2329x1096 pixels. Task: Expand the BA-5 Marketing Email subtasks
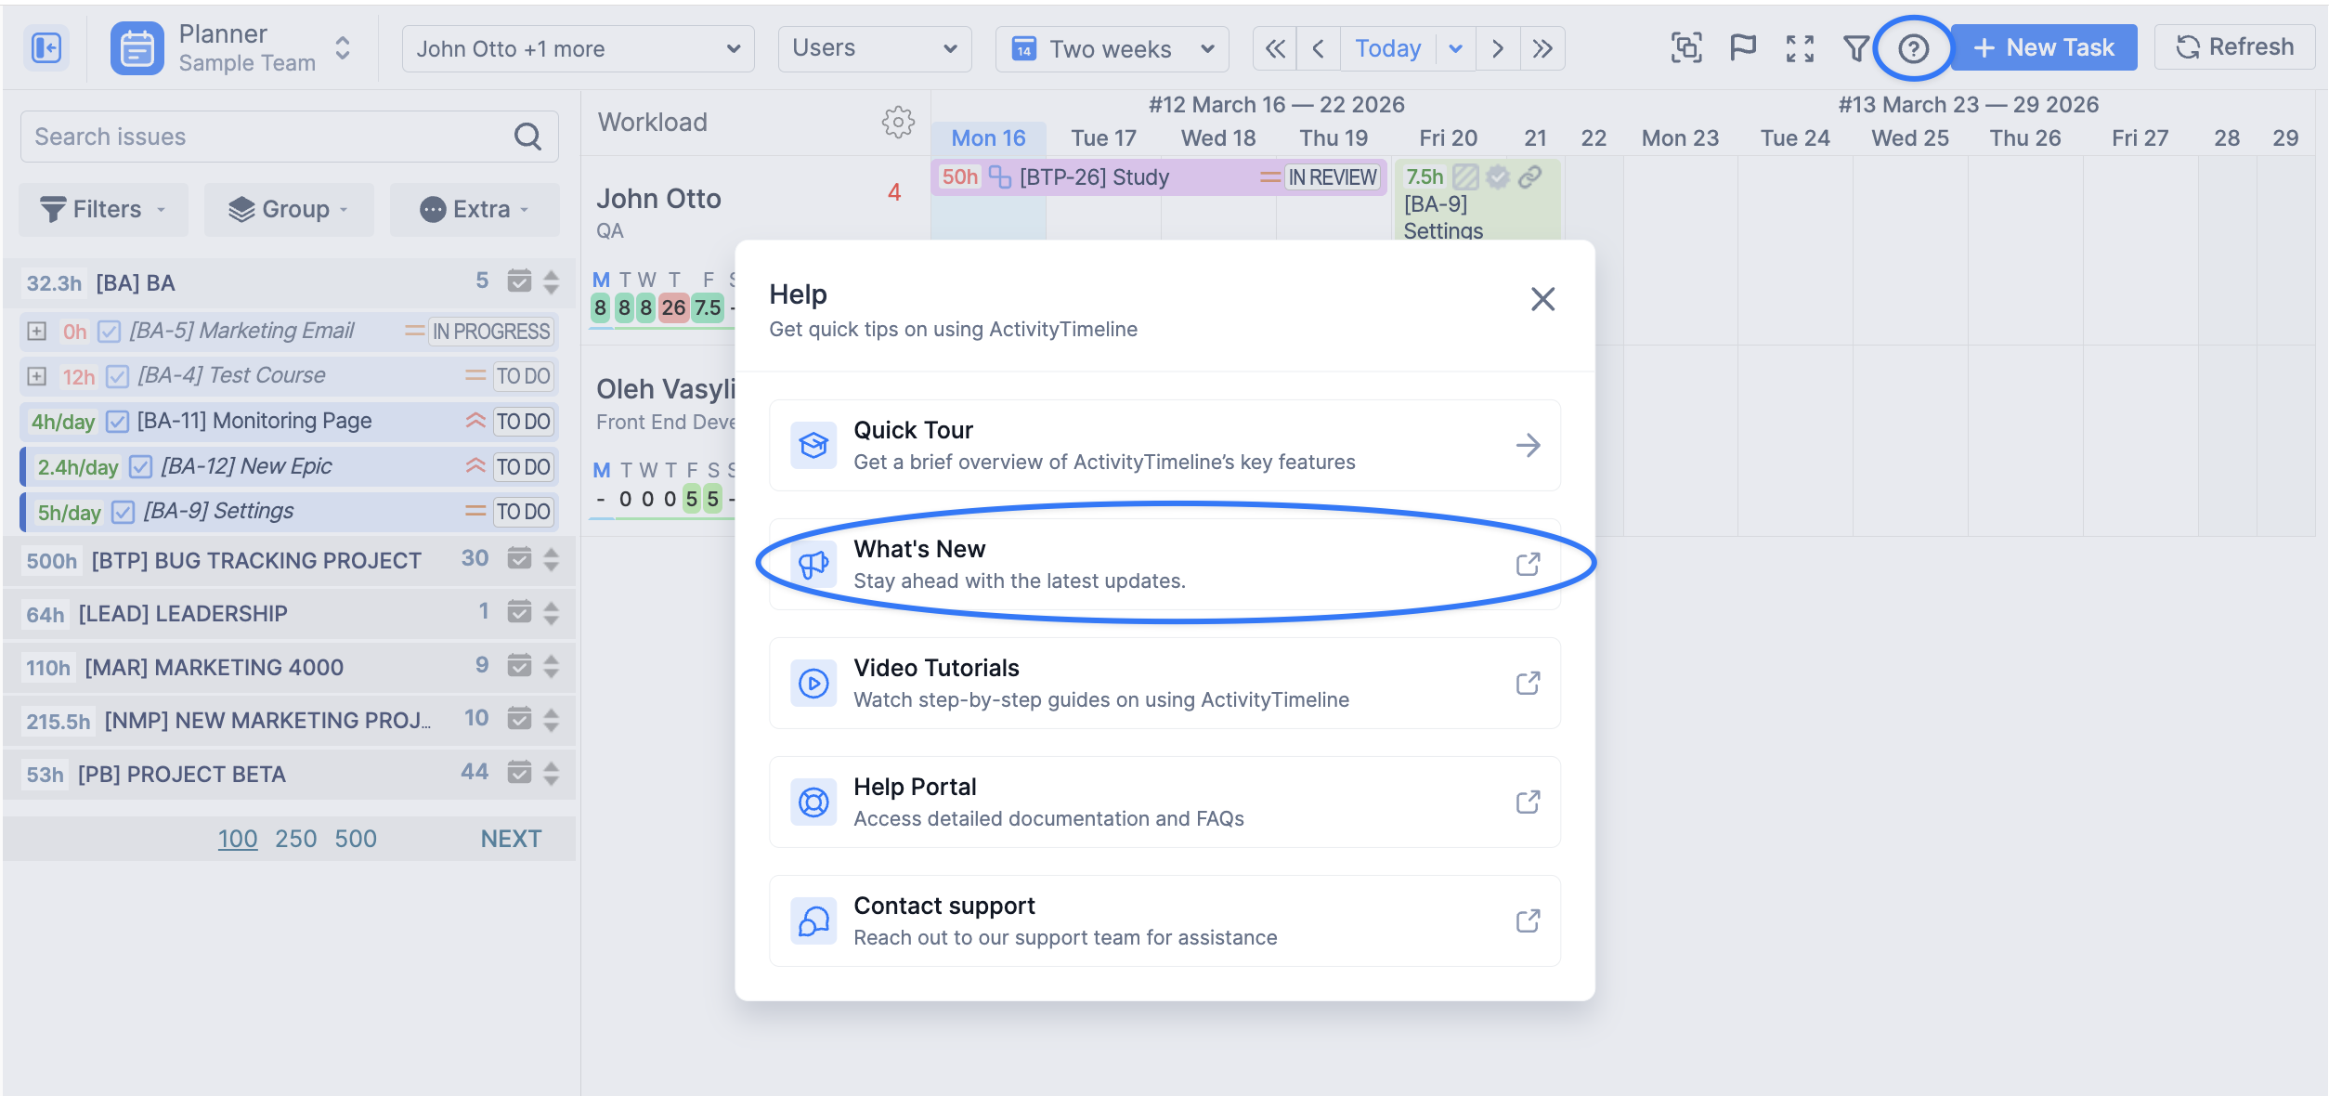37,332
